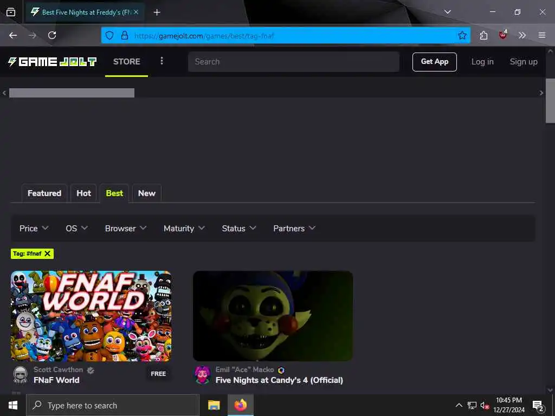Click the Scott Cawthon developer name
Image resolution: width=555 pixels, height=416 pixels.
click(x=58, y=369)
